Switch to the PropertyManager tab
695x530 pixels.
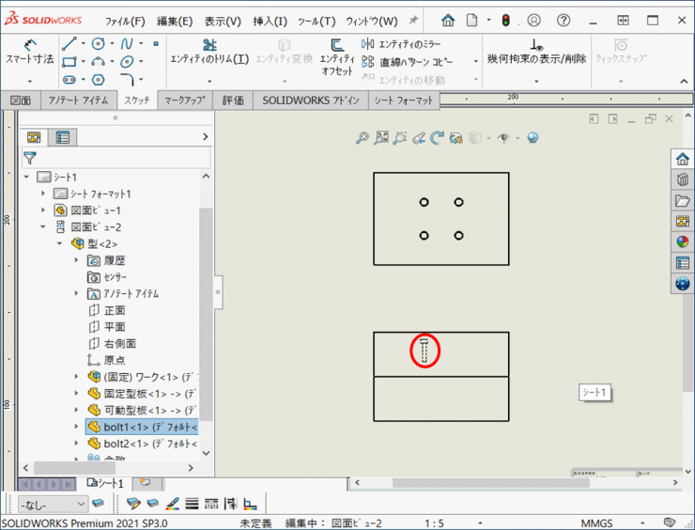[x=63, y=137]
